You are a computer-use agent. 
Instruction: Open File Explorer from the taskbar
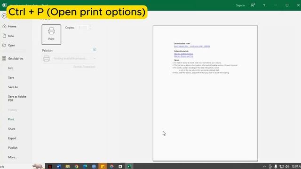68,167
